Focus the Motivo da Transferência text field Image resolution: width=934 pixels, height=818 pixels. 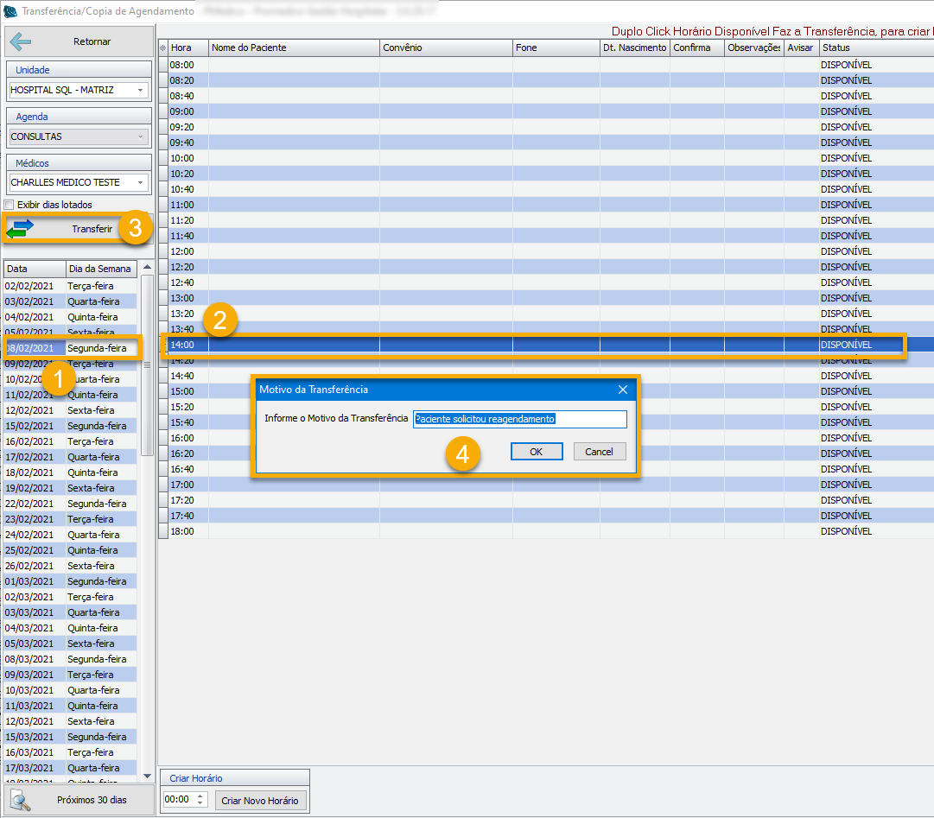point(519,419)
